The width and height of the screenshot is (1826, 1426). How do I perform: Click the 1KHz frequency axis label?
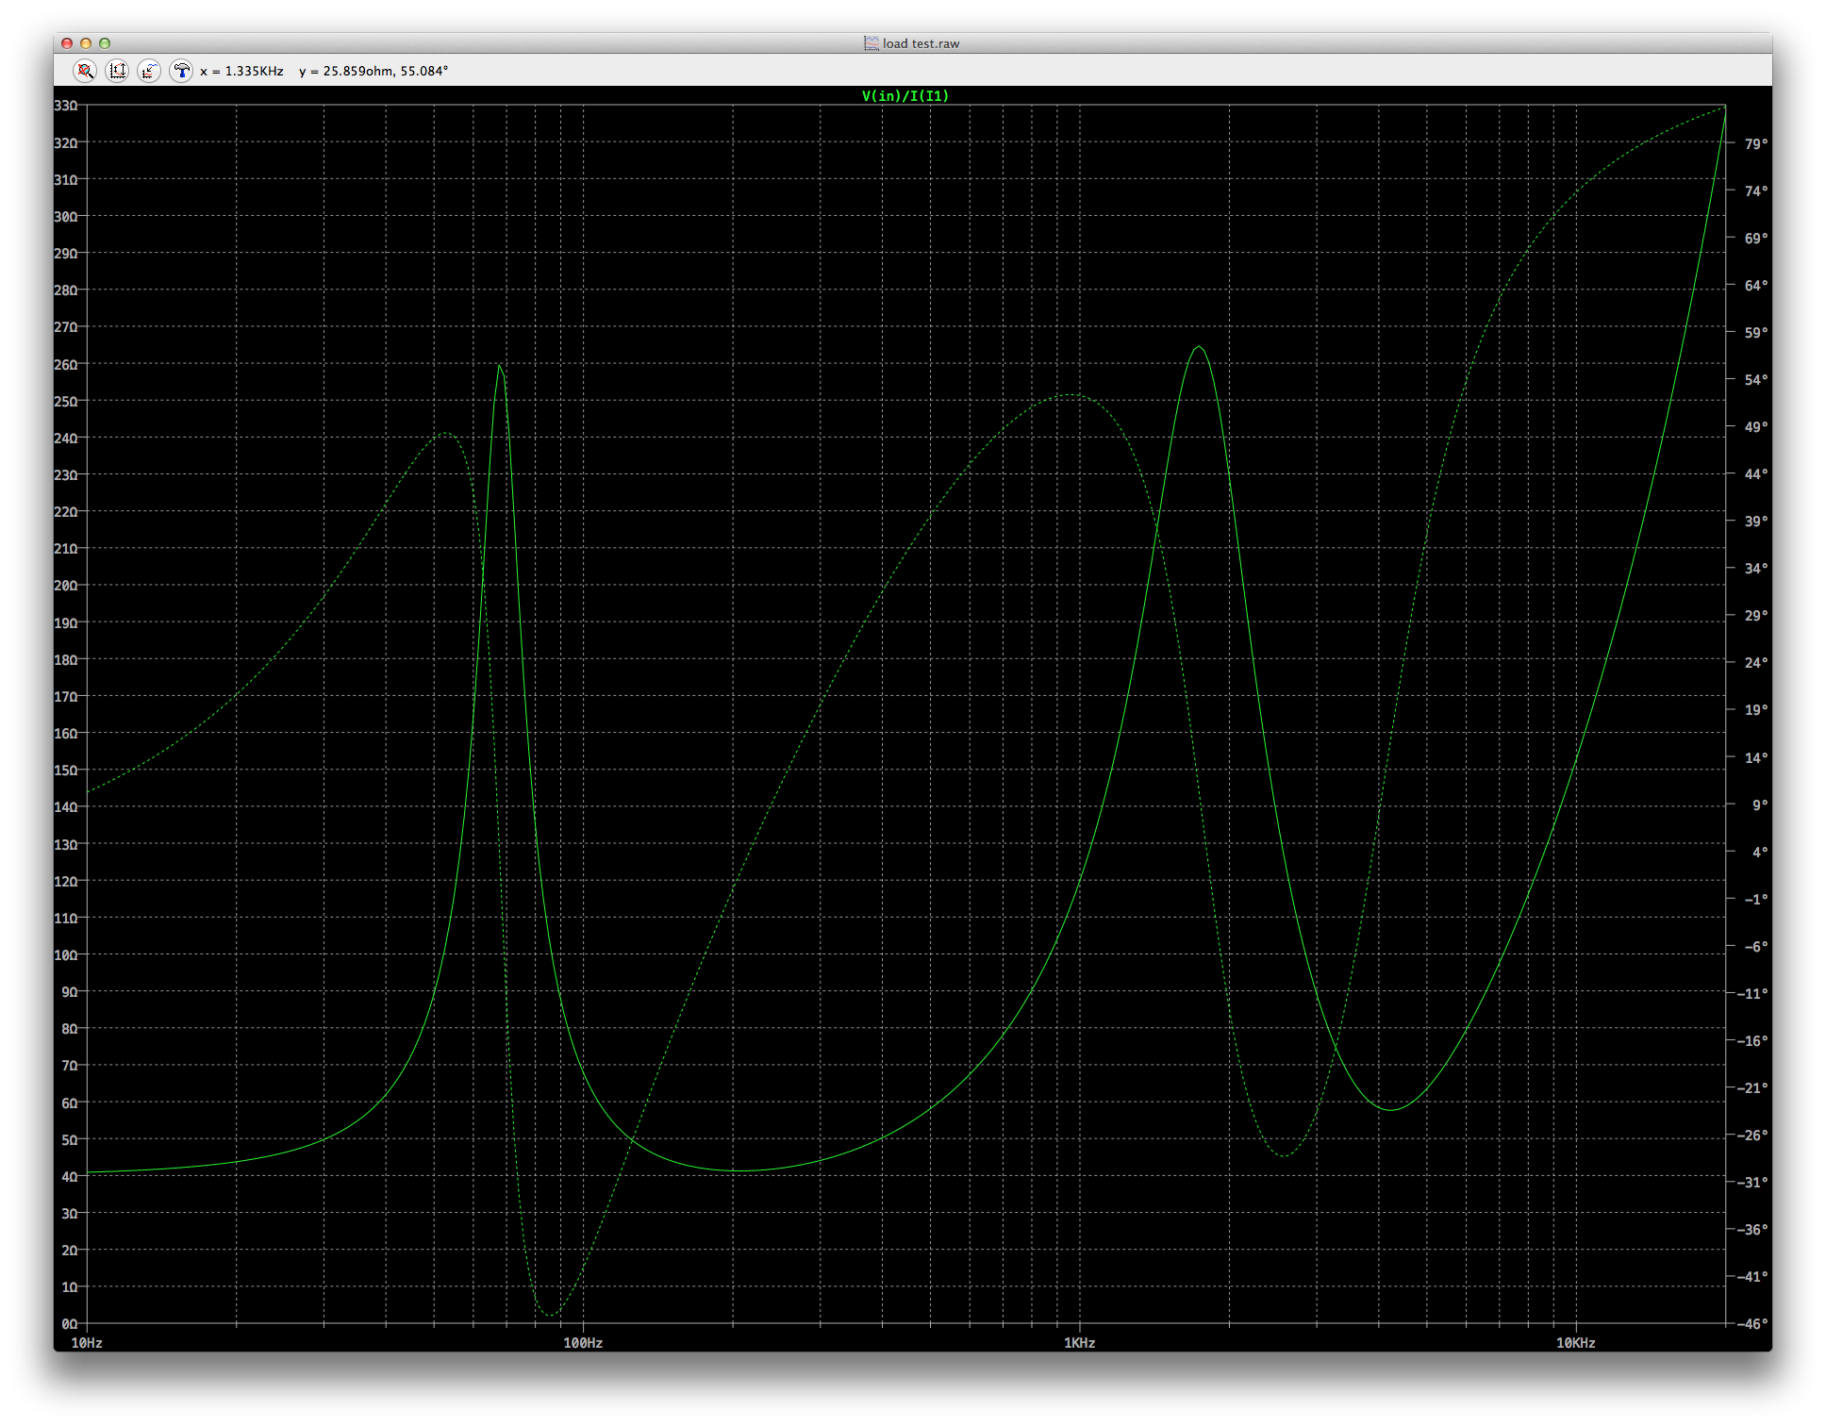pyautogui.click(x=1080, y=1343)
